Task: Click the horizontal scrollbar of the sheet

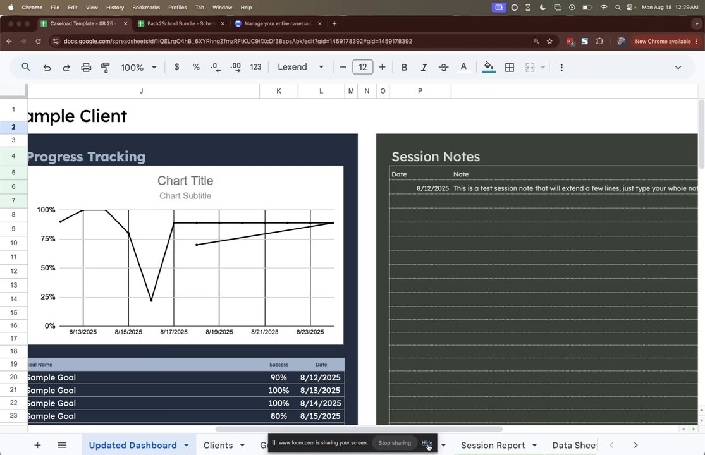Action: click(x=359, y=429)
